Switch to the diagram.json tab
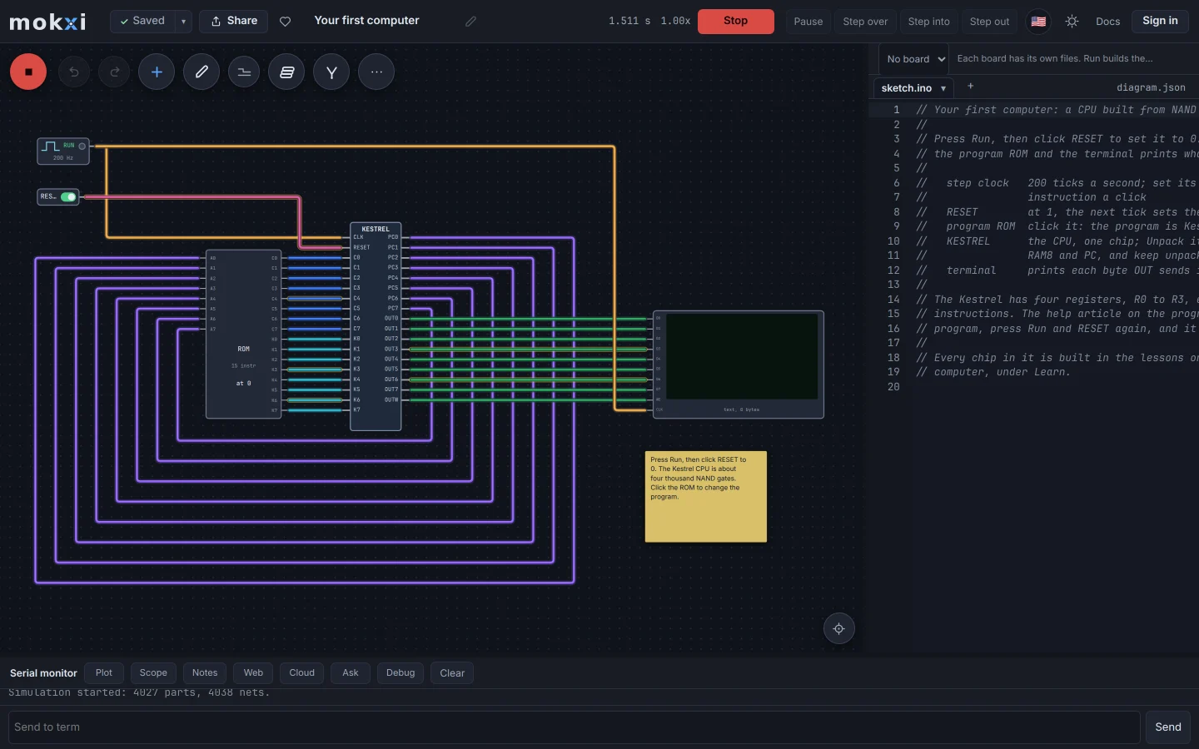This screenshot has height=749, width=1199. (1151, 87)
